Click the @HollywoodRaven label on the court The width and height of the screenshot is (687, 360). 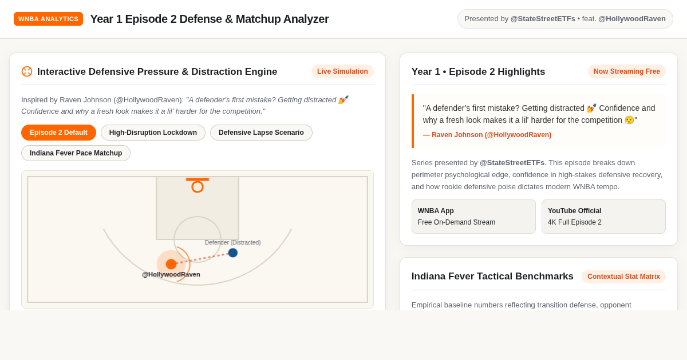[171, 274]
